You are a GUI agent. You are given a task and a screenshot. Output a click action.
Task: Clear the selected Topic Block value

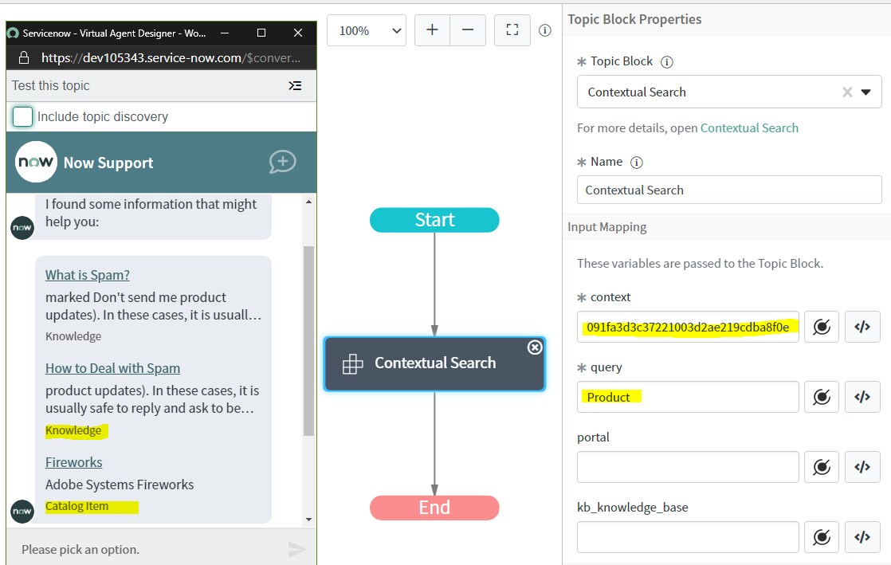pos(846,92)
